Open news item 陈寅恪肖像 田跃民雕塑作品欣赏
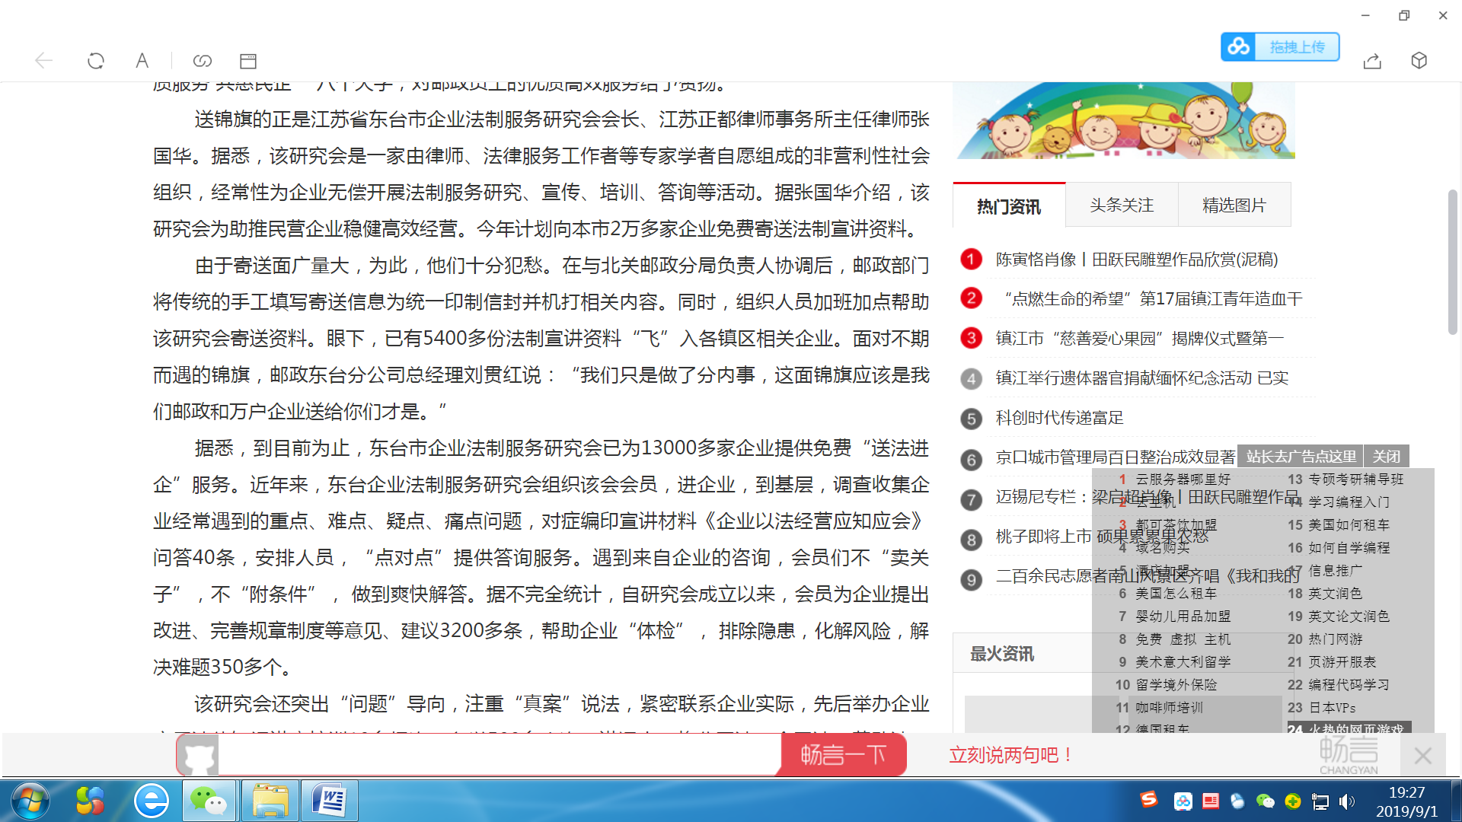The image size is (1462, 822). (x=1137, y=260)
